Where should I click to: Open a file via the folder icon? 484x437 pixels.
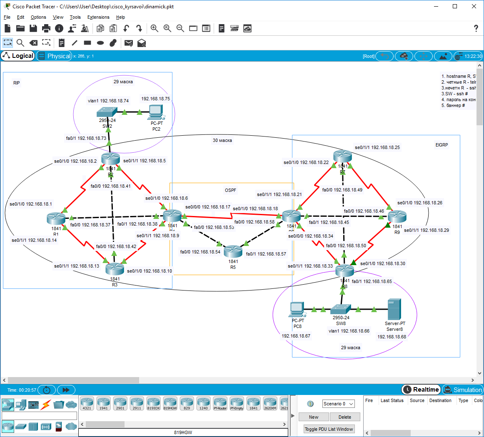tap(20, 28)
